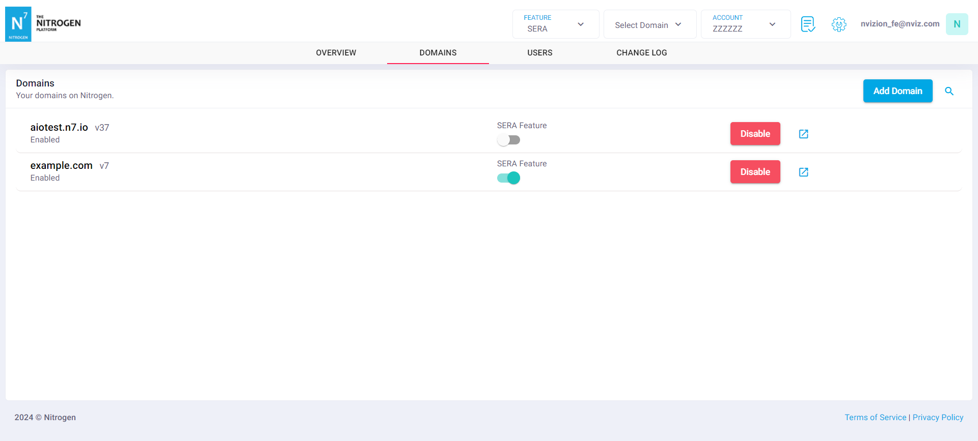978x441 pixels.
Task: Click the Nitrogen Platform logo
Action: [43, 24]
